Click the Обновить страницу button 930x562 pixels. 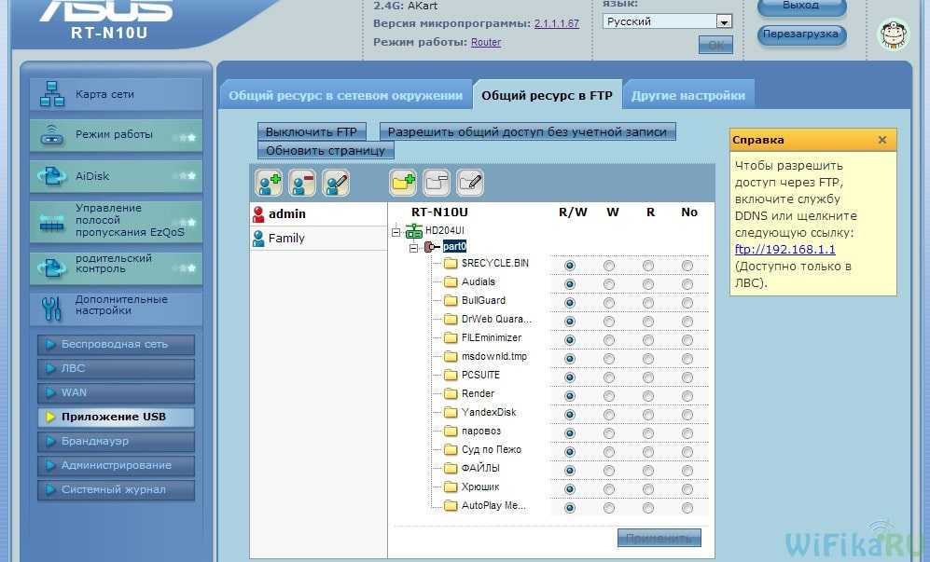(326, 151)
